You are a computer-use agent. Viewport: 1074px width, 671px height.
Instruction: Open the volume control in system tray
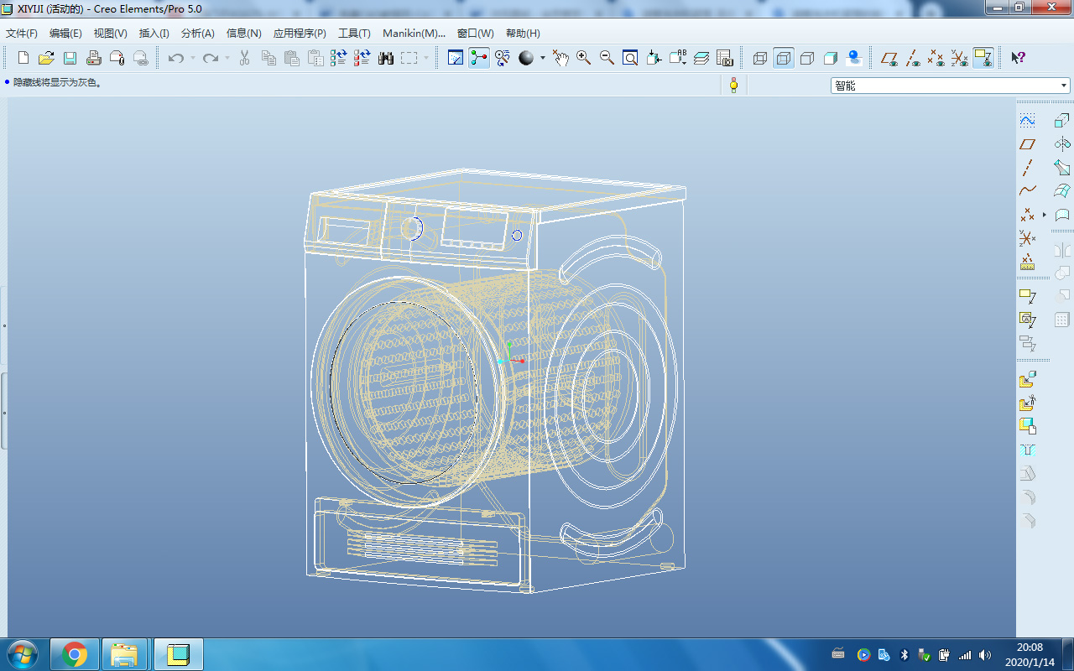click(x=985, y=654)
